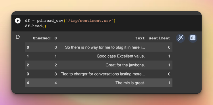Click sentiment value in 'The mic is great.' row
Viewport: 213px width, 105px height.
169,83
